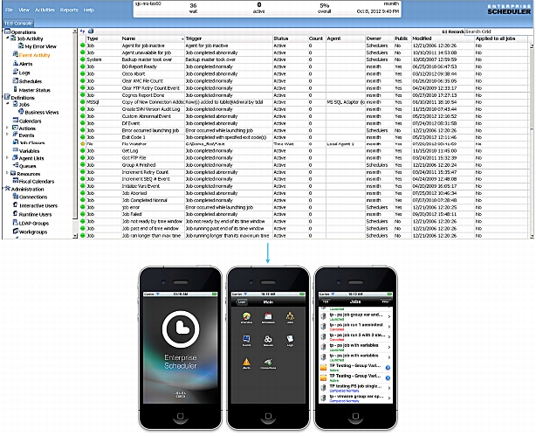The height and width of the screenshot is (436, 536).
Task: Open the Name column sort dropdown arrow
Action: tap(182, 39)
